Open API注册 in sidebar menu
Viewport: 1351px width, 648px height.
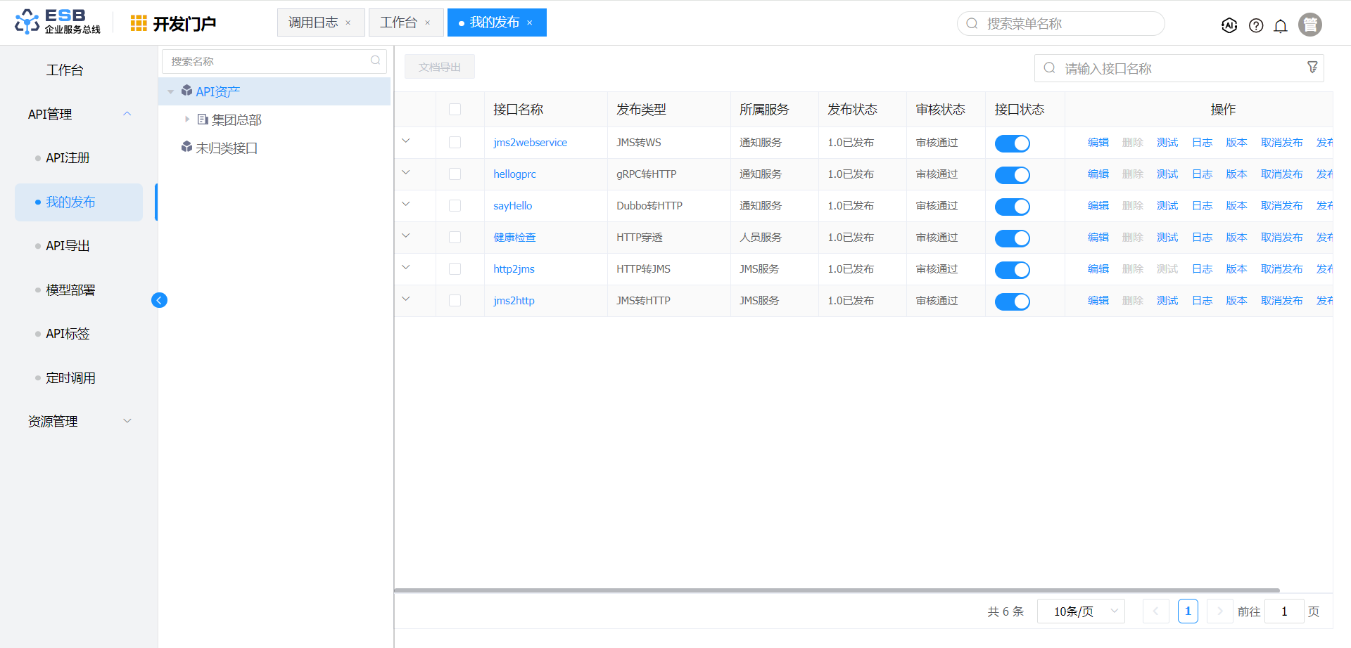pos(68,158)
